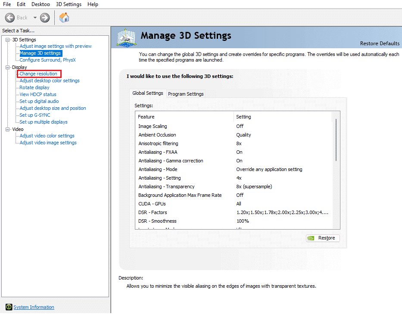Viewport: 402px width, 314px height.
Task: Open the Desktop menu
Action: click(41, 4)
